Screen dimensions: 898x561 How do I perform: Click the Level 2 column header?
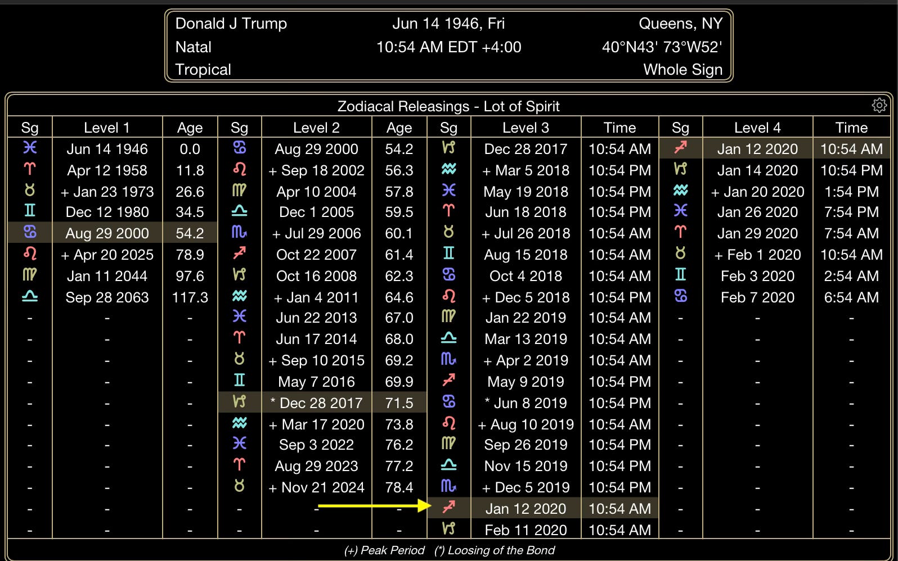coord(316,128)
